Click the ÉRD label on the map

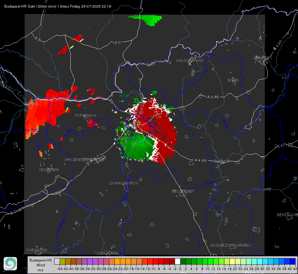point(125,139)
